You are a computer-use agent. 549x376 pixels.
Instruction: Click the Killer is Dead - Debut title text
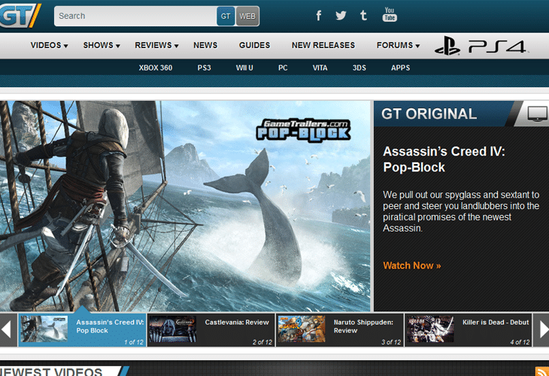click(496, 323)
